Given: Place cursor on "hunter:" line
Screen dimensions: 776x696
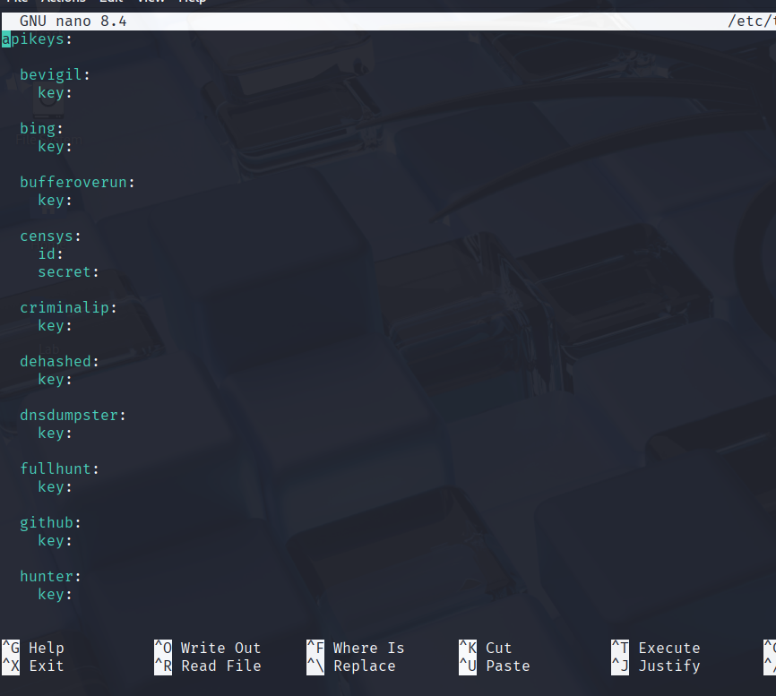Looking at the screenshot, I should 50,577.
